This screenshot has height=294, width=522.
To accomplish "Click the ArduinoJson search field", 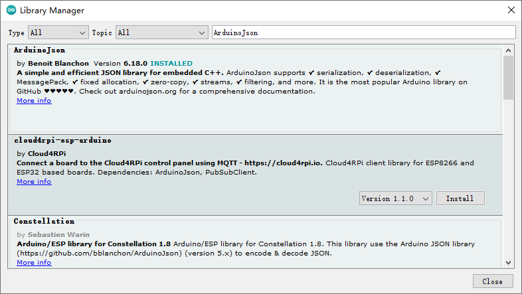I will pos(364,33).
